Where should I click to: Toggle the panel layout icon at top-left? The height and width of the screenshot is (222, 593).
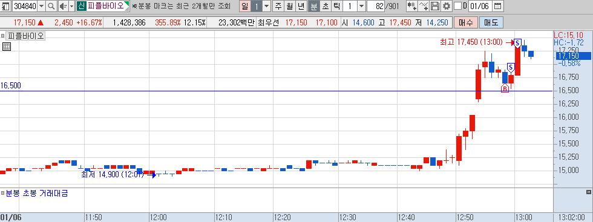(x=6, y=6)
